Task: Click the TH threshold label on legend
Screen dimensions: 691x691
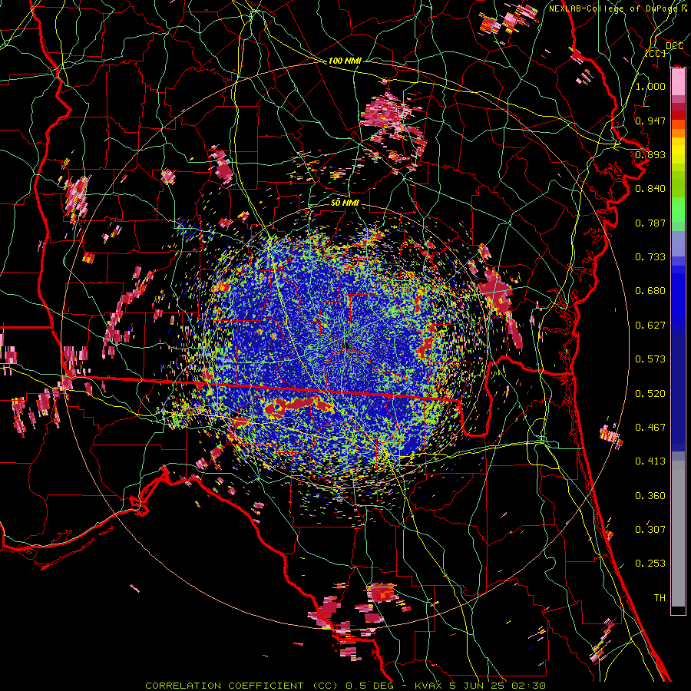Action: pos(660,598)
